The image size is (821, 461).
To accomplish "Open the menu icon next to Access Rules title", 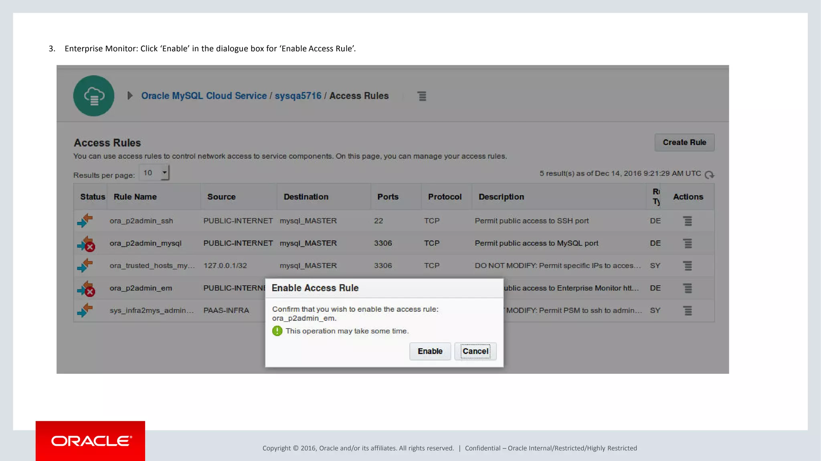I will click(x=422, y=96).
